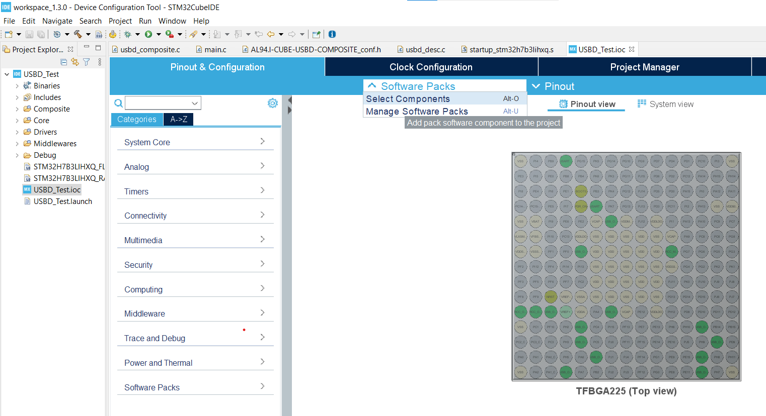Choose Manage Software Packs entry
The width and height of the screenshot is (766, 416).
(x=444, y=111)
